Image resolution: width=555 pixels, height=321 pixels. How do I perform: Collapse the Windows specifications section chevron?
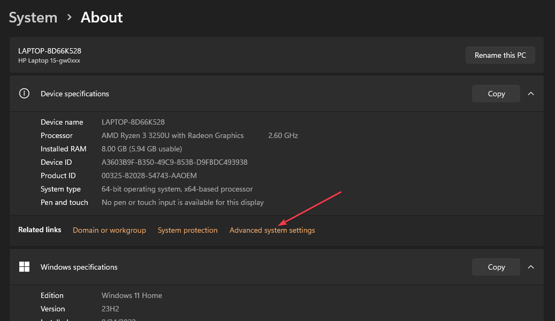(531, 267)
